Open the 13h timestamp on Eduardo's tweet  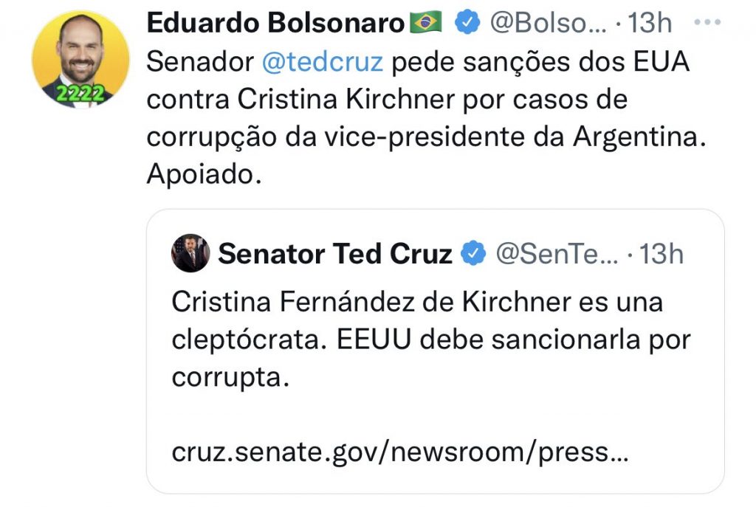pyautogui.click(x=650, y=23)
